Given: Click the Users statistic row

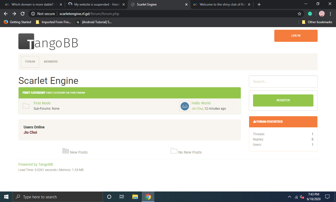Looking at the screenshot, I should (x=283, y=145).
